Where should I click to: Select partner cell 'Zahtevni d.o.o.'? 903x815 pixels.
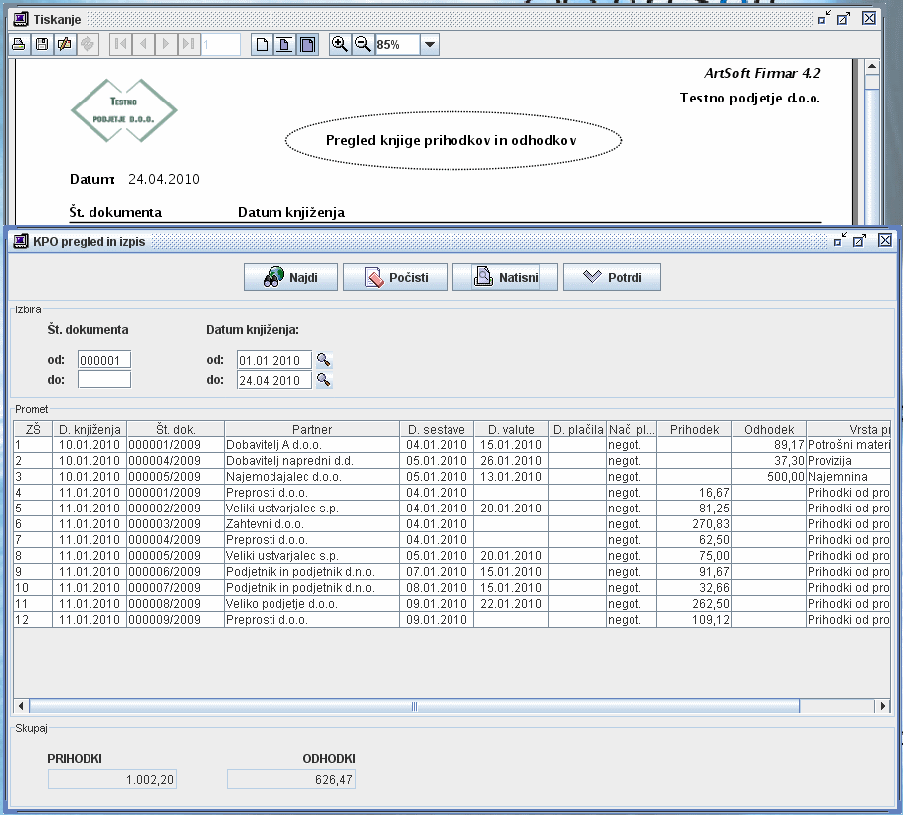[311, 524]
